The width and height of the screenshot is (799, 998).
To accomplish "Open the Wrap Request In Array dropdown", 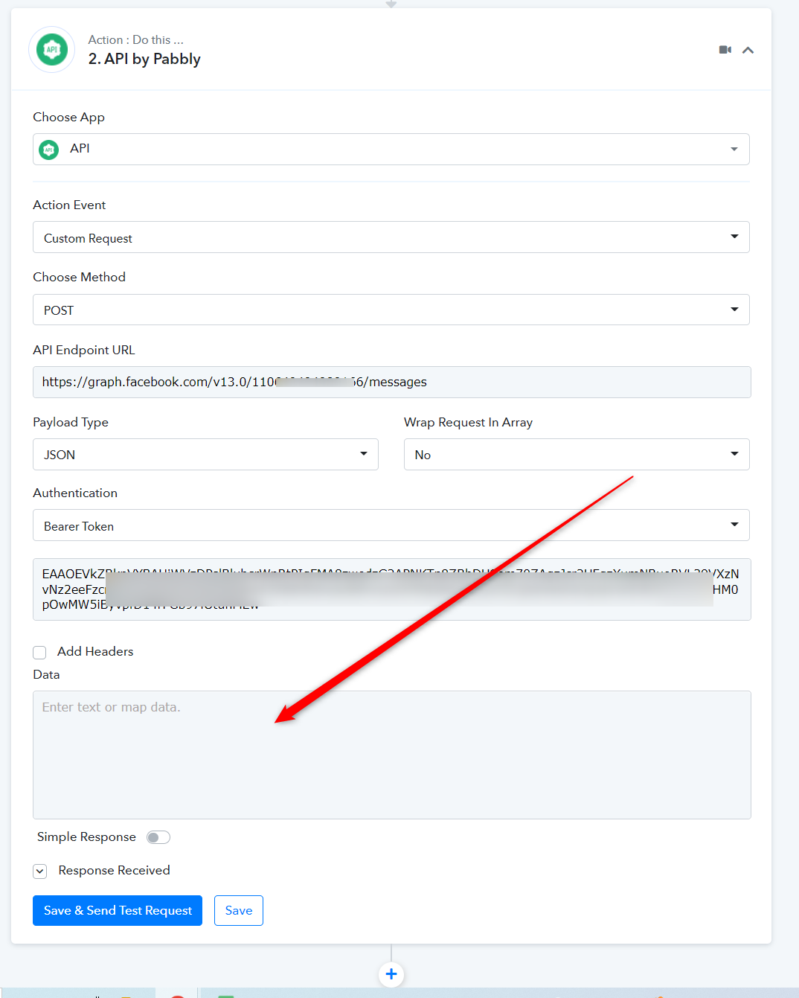I will coord(577,454).
